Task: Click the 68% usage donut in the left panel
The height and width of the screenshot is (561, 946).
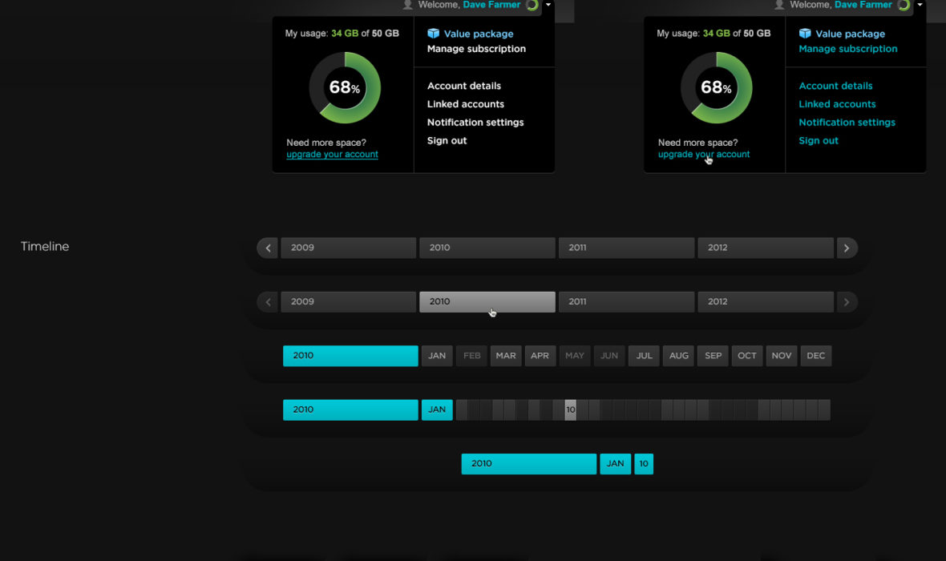Action: pyautogui.click(x=345, y=88)
